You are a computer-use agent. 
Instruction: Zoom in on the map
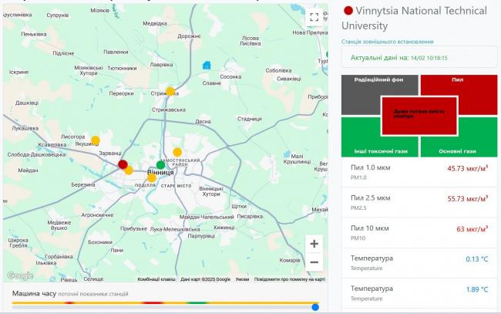coord(314,244)
